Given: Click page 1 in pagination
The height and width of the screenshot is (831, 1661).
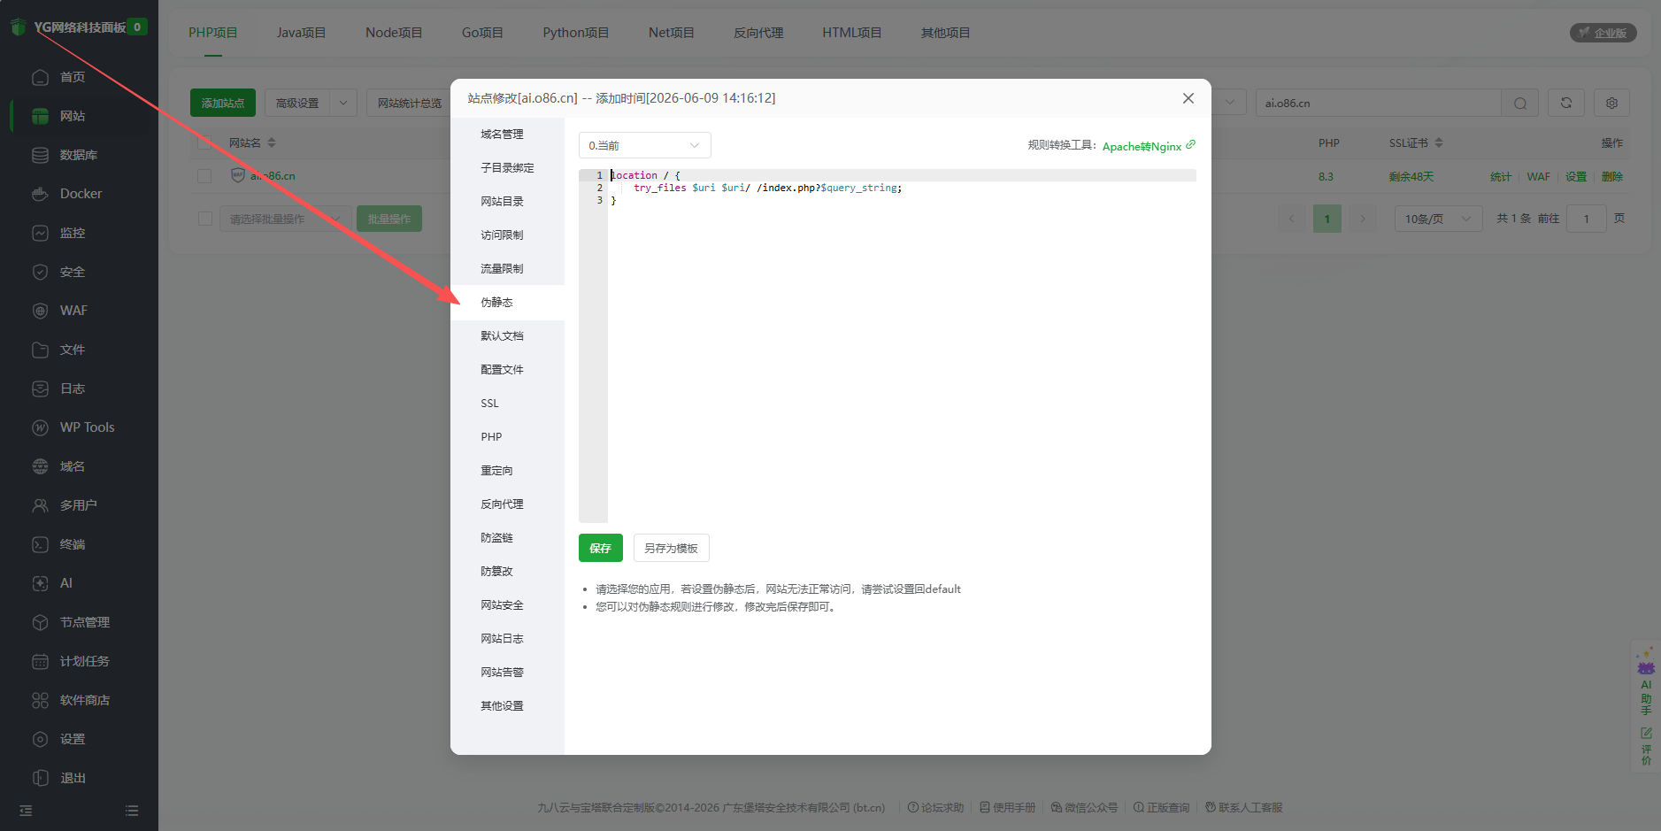Looking at the screenshot, I should [1327, 219].
